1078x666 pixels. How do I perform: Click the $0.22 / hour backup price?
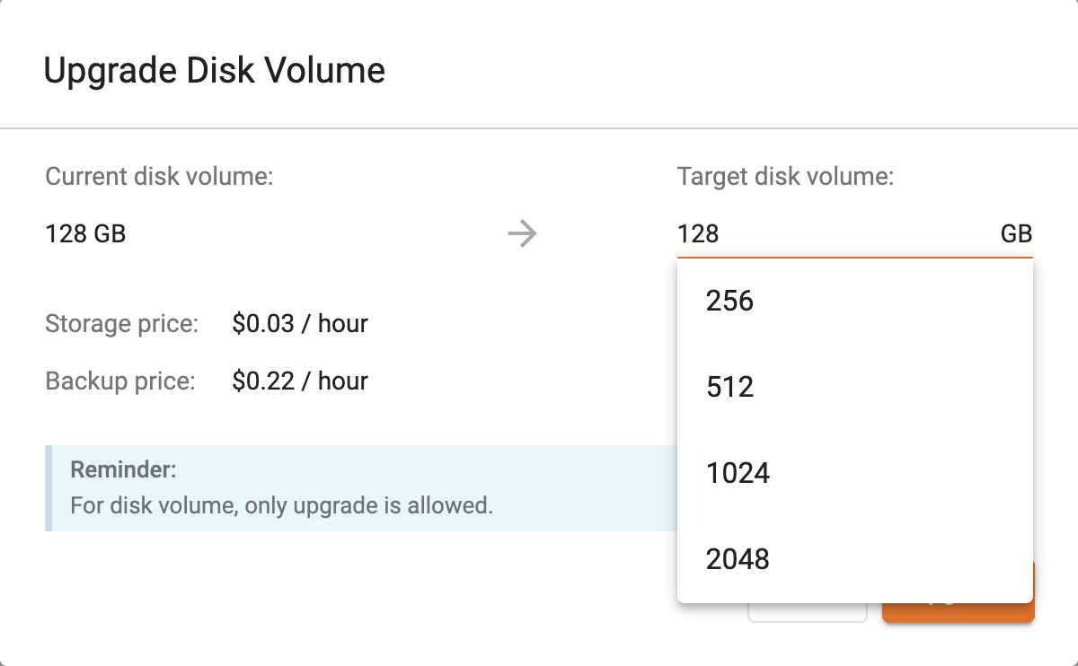tap(300, 381)
